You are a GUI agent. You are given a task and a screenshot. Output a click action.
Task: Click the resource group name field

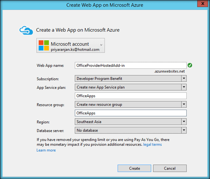click(131, 113)
